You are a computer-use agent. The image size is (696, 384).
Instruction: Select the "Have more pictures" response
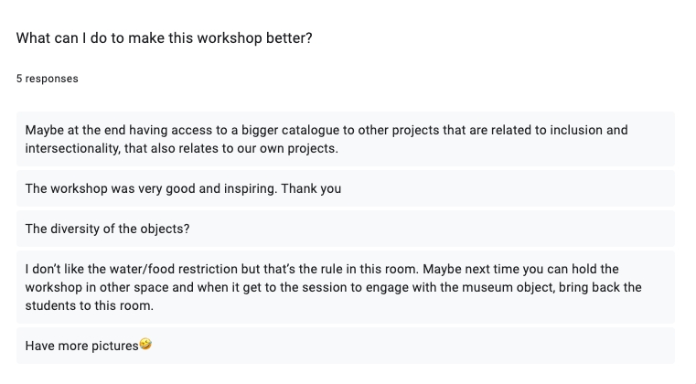click(346, 346)
